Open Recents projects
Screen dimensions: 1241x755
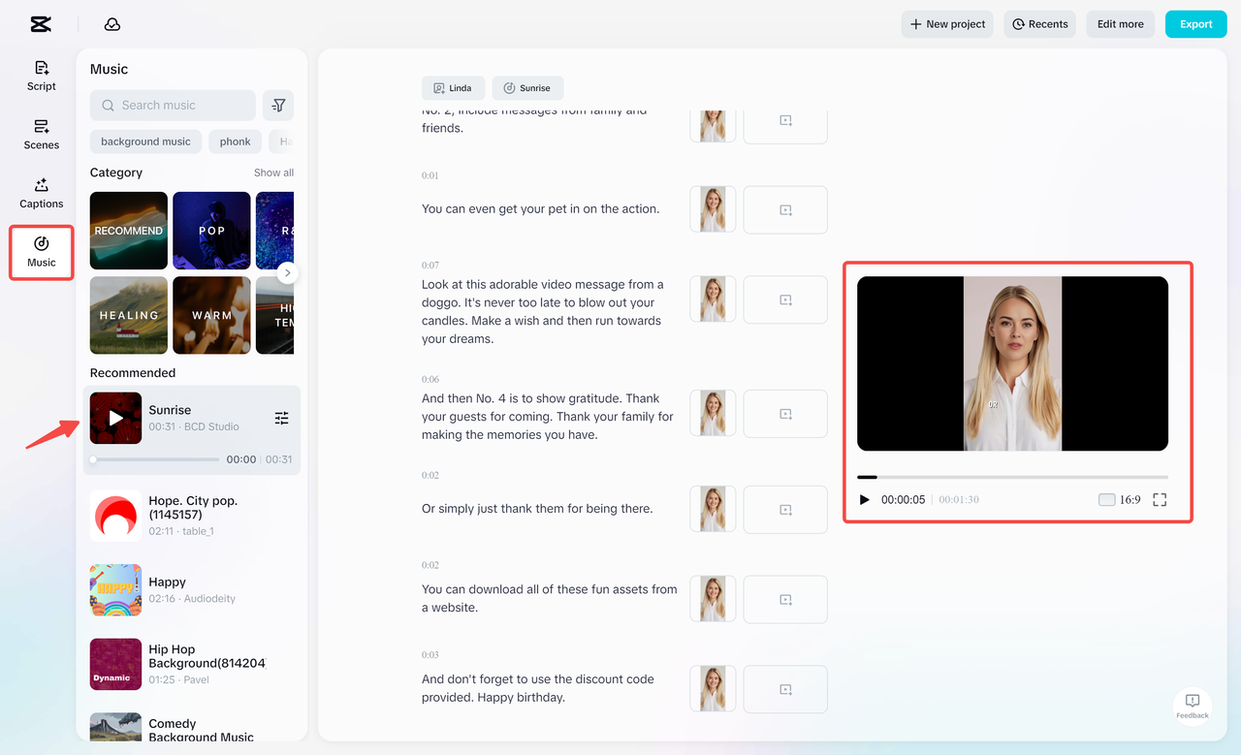[x=1040, y=24]
